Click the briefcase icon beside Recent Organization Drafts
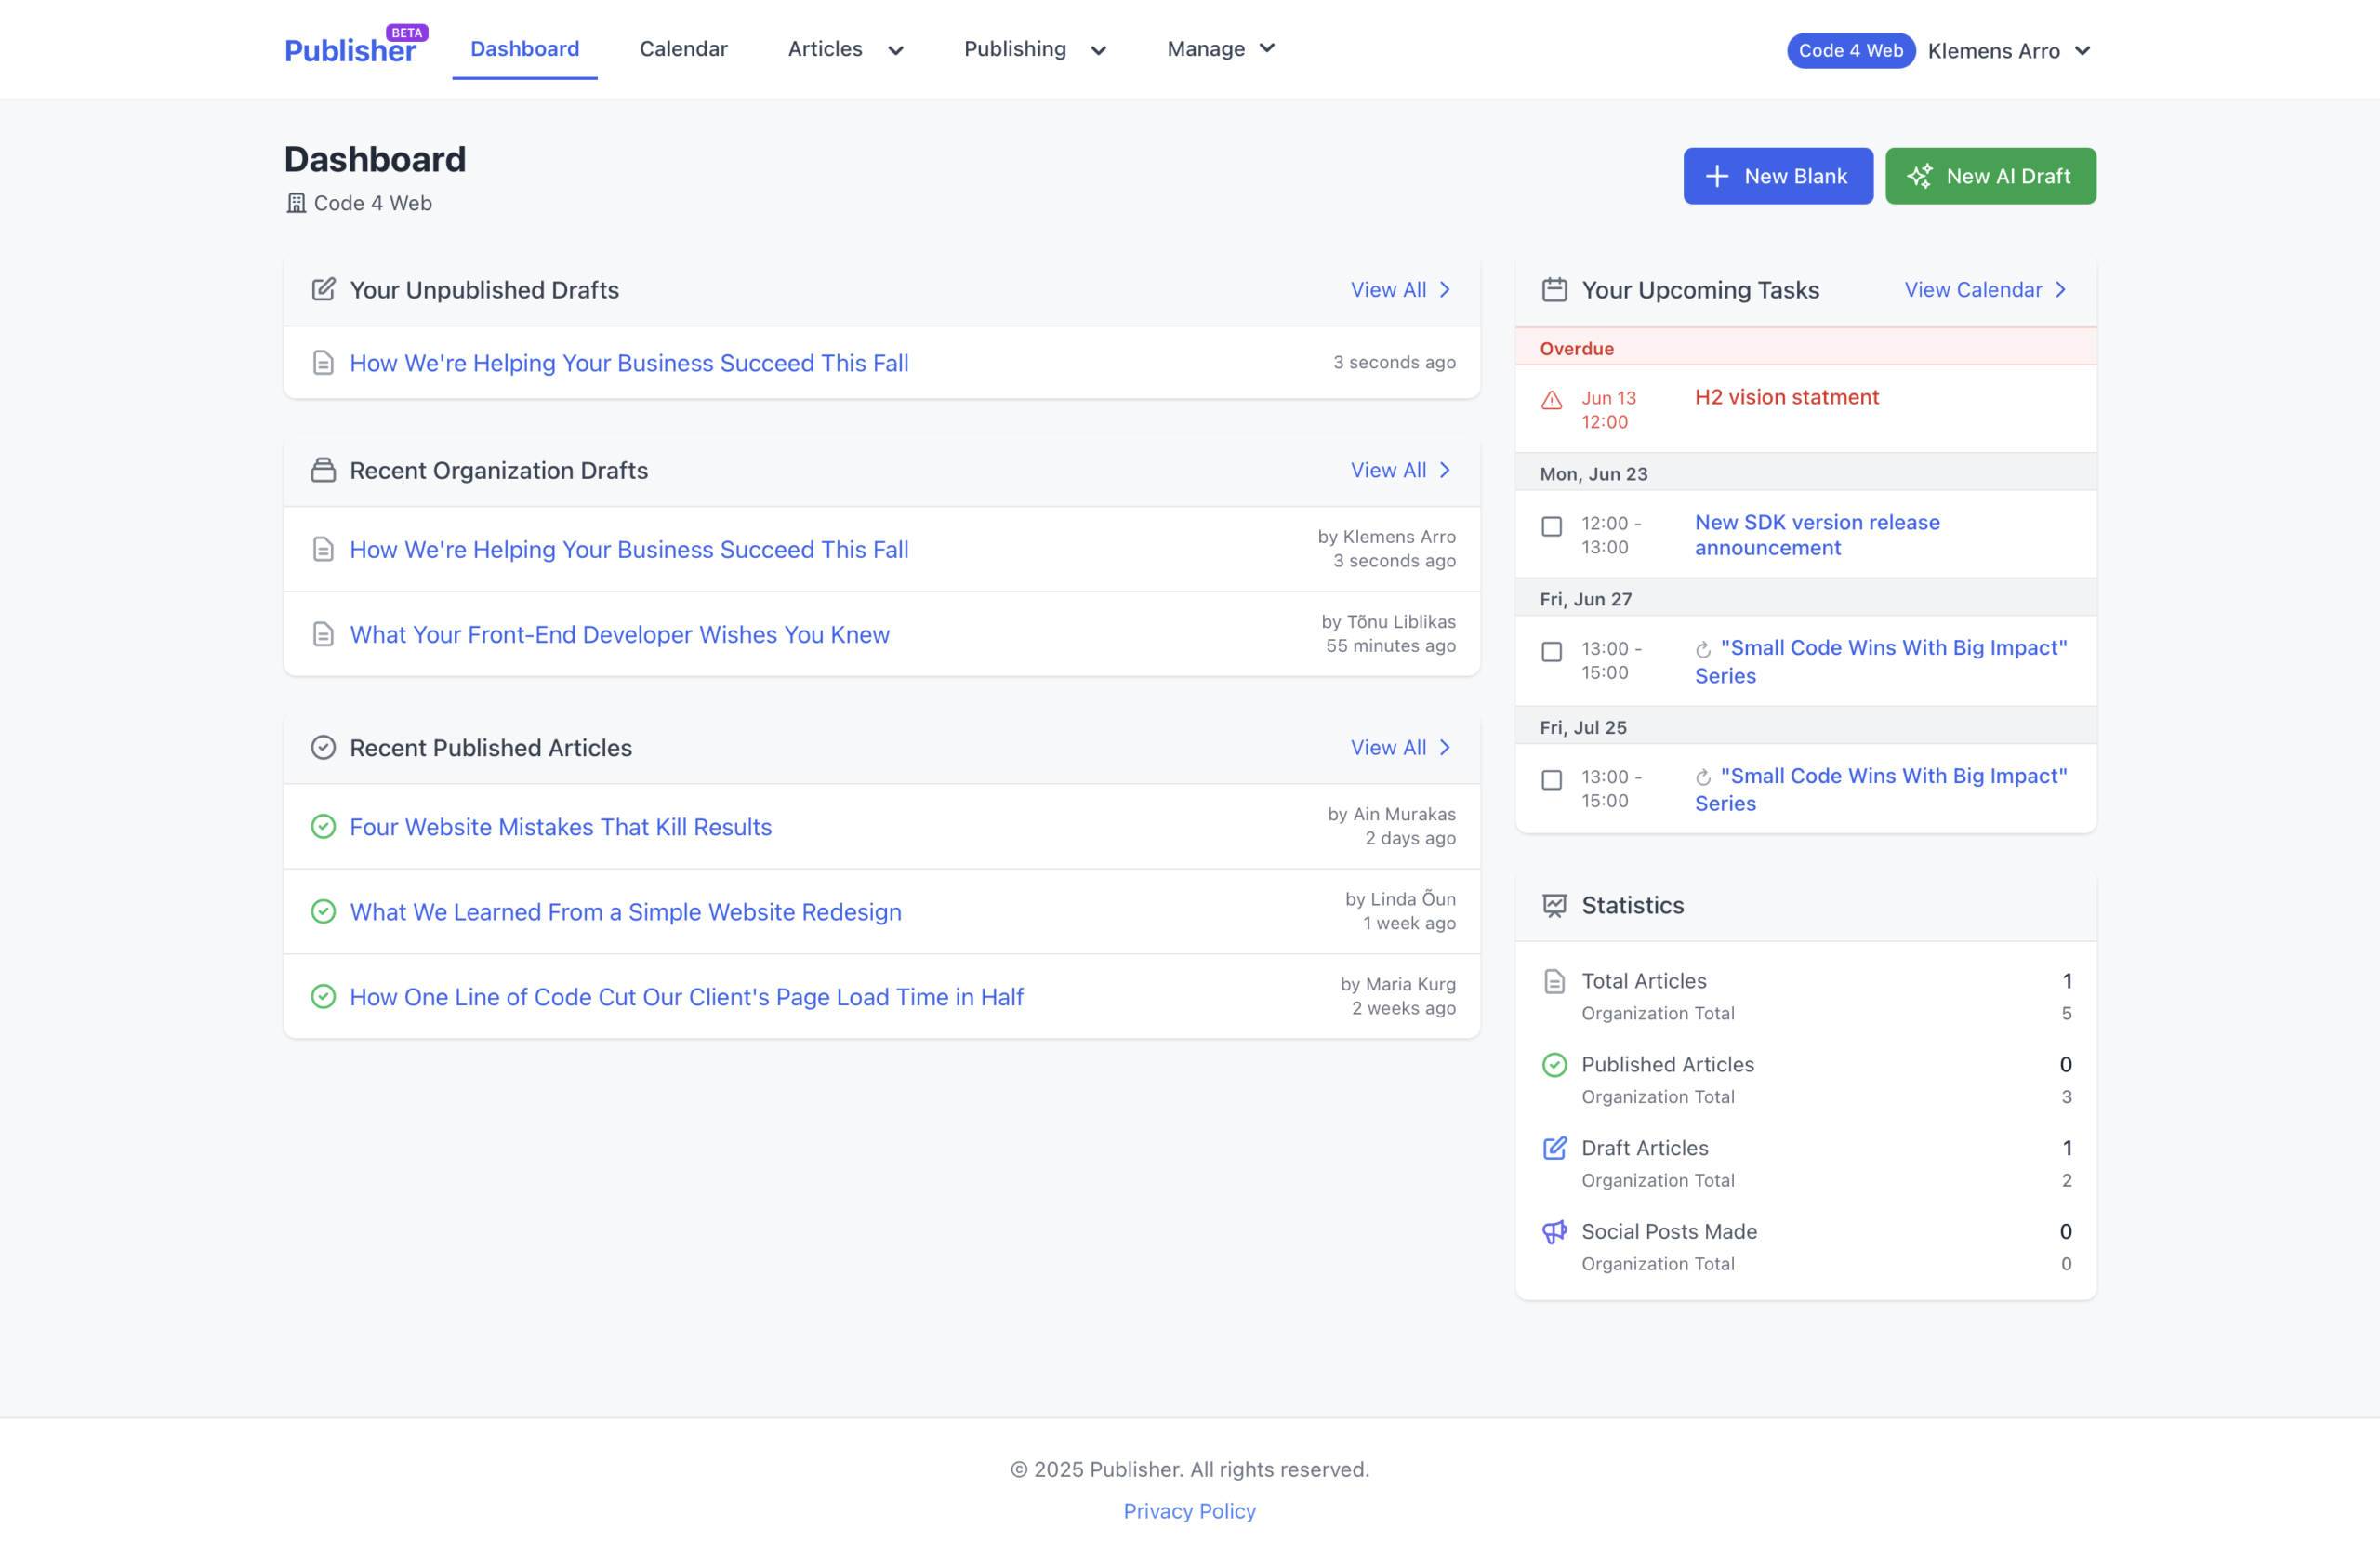Screen dimensions: 2380x1555 (x=323, y=470)
